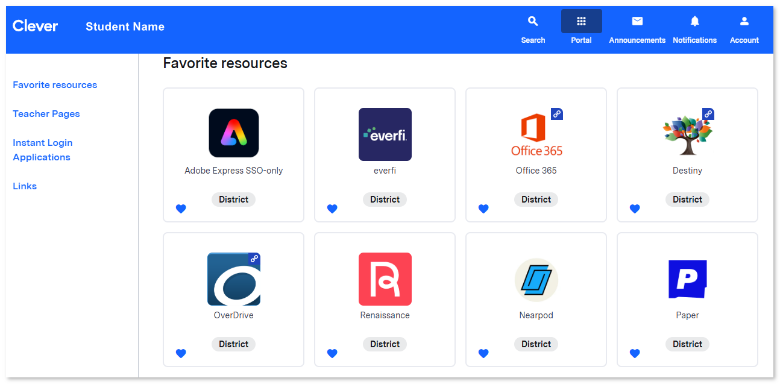Toggle the OverDrive favorite heart
The image size is (780, 384).
[181, 353]
